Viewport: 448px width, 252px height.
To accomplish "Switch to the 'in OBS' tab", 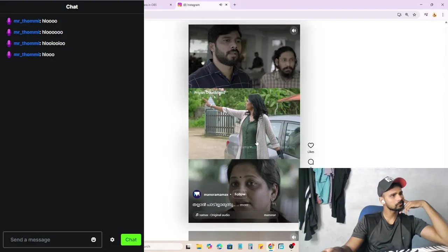I will pyautogui.click(x=157, y=5).
